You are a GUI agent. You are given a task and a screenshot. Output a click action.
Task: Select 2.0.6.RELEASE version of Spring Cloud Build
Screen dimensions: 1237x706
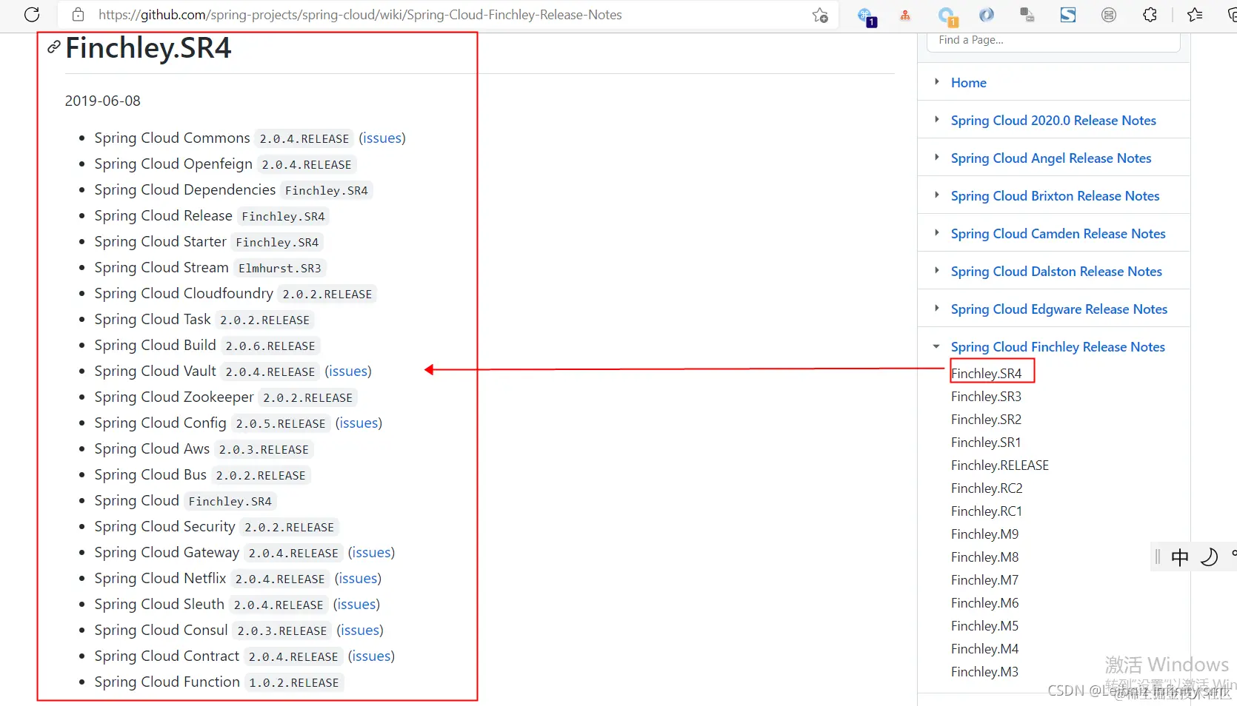270,346
